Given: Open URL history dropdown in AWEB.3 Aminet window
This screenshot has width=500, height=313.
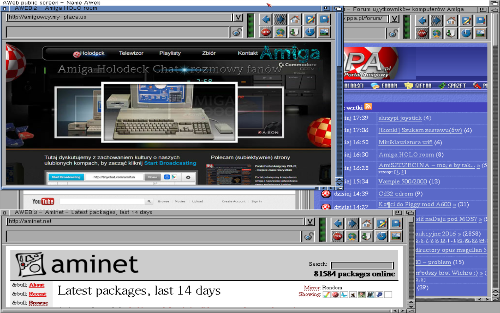Looking at the screenshot, I should [x=310, y=222].
